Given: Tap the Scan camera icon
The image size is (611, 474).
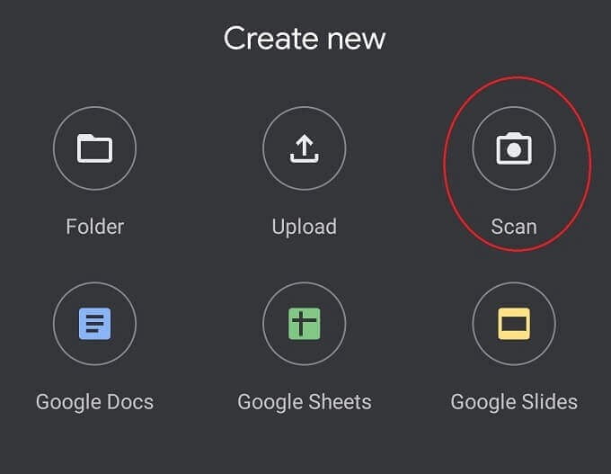Looking at the screenshot, I should [514, 148].
